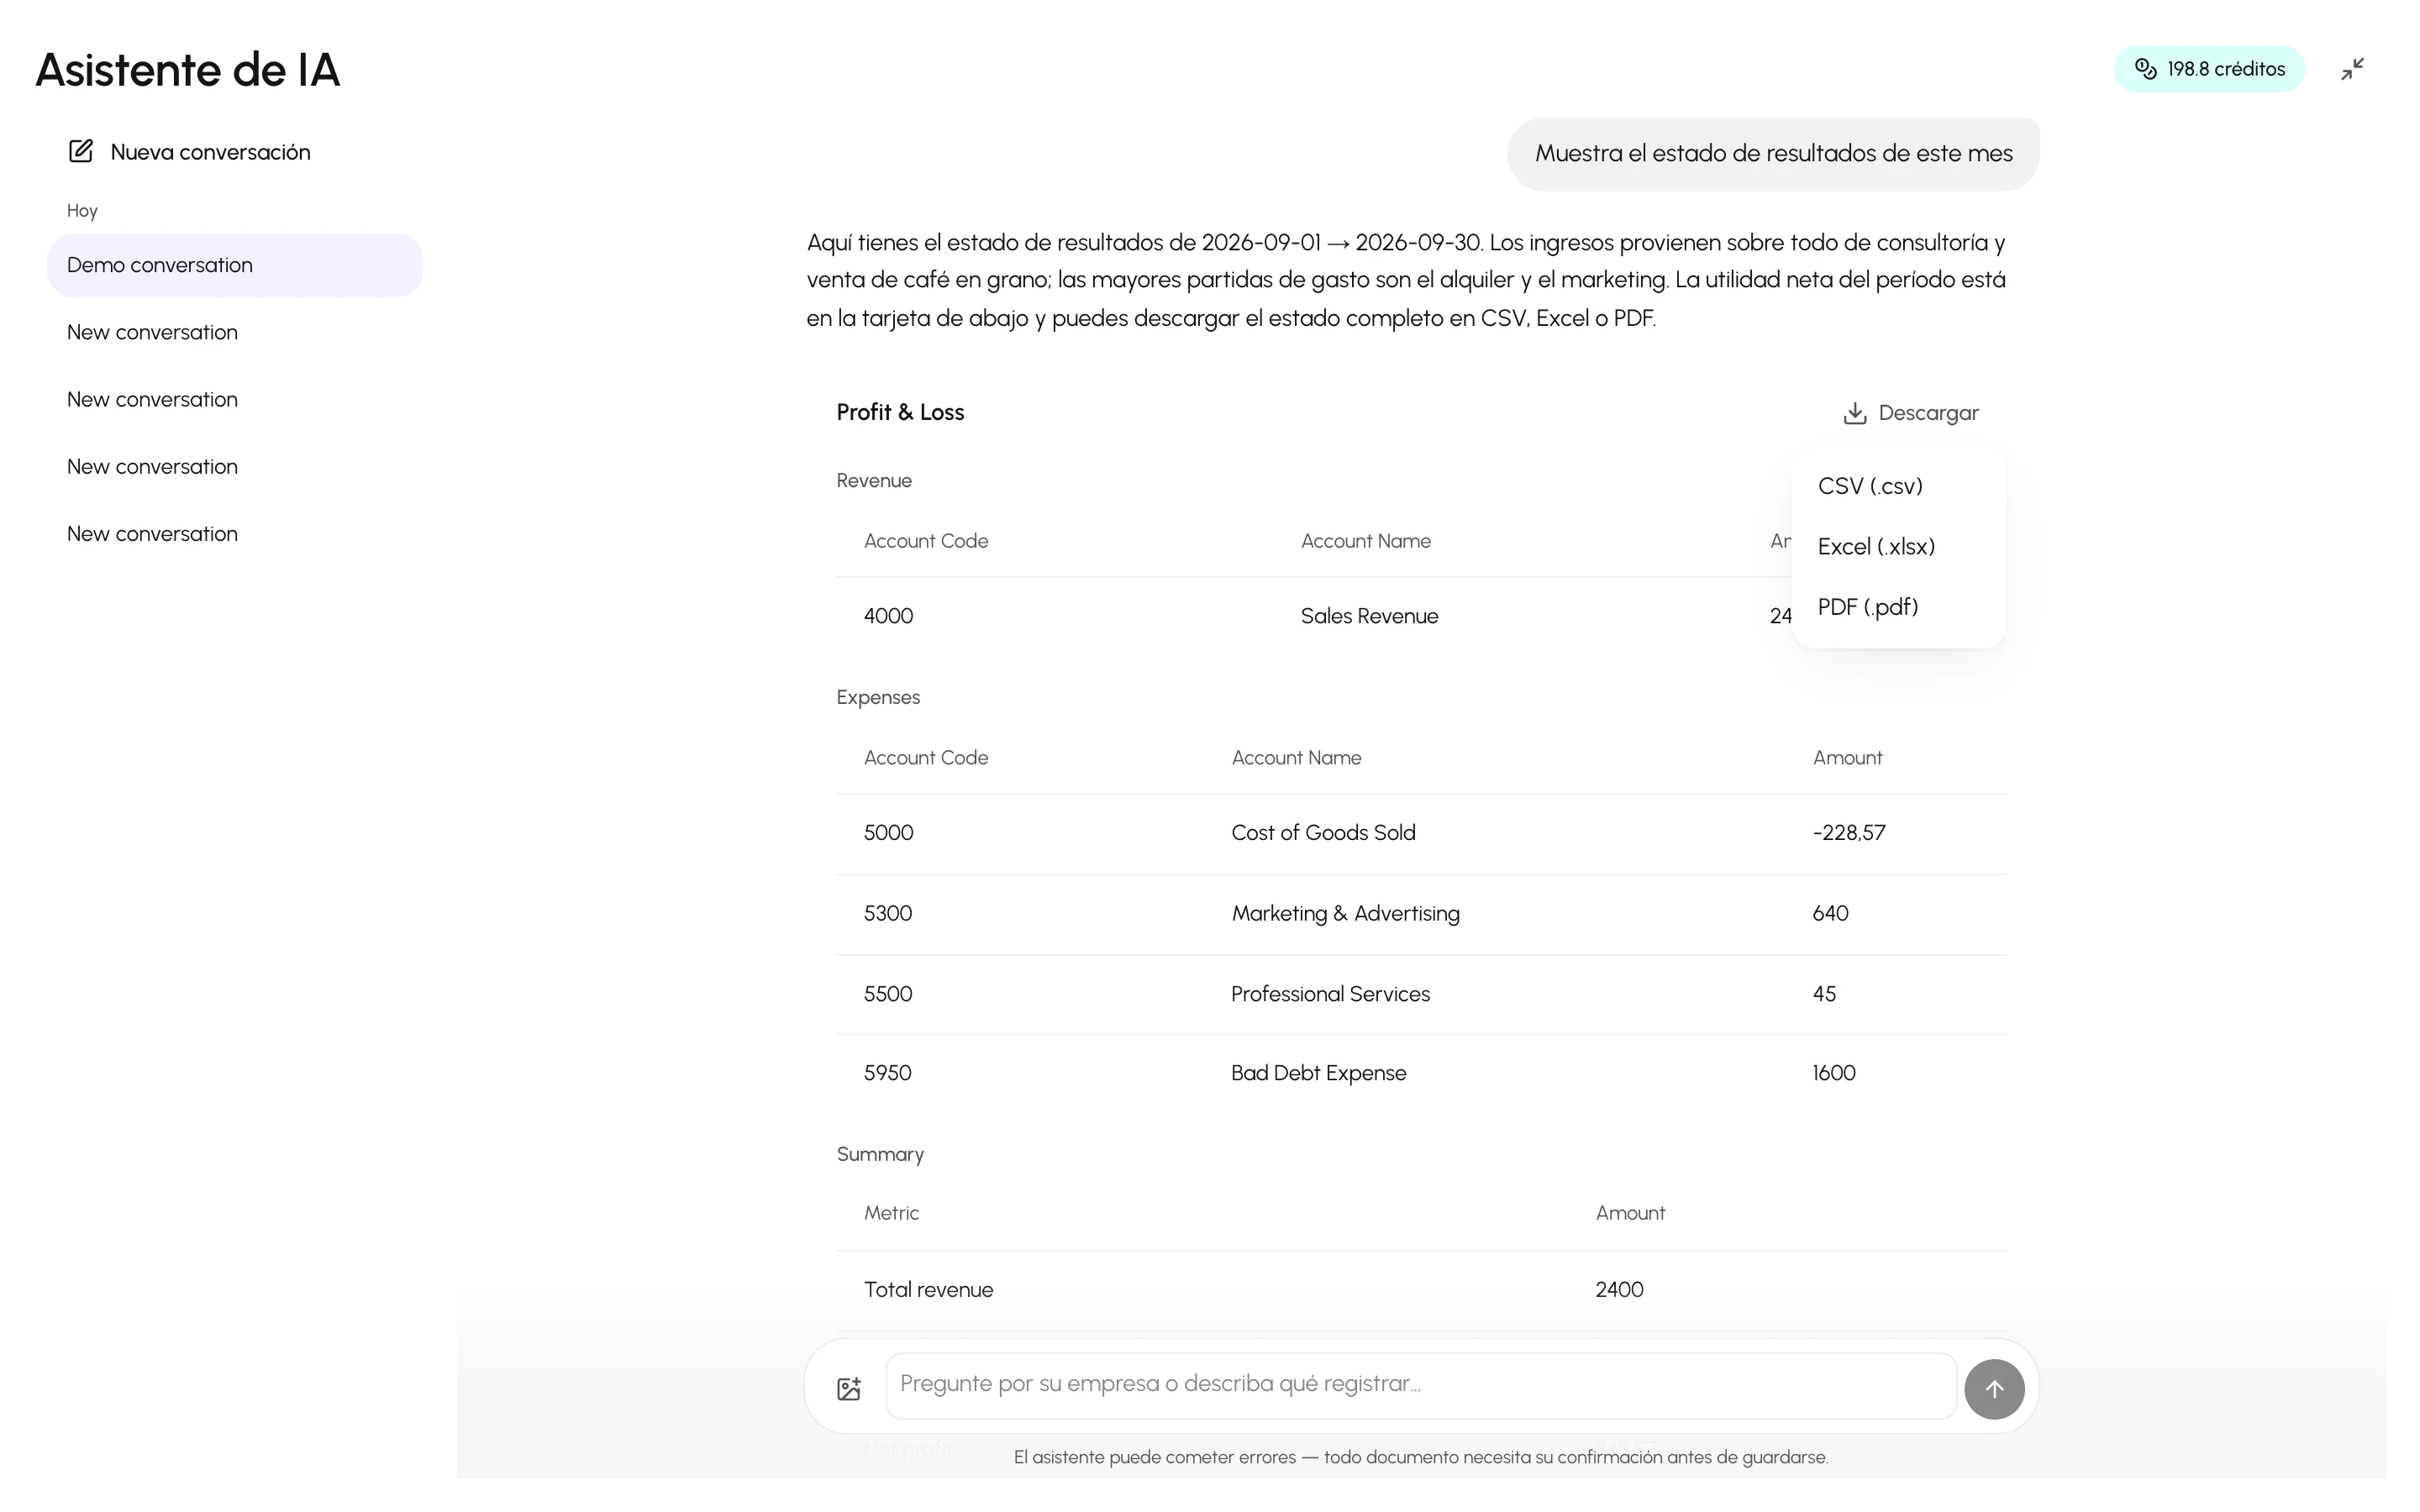Viewport: 2420px width, 1512px height.
Task: Click the Bad Debt Expense cell
Action: pos(1318,1073)
